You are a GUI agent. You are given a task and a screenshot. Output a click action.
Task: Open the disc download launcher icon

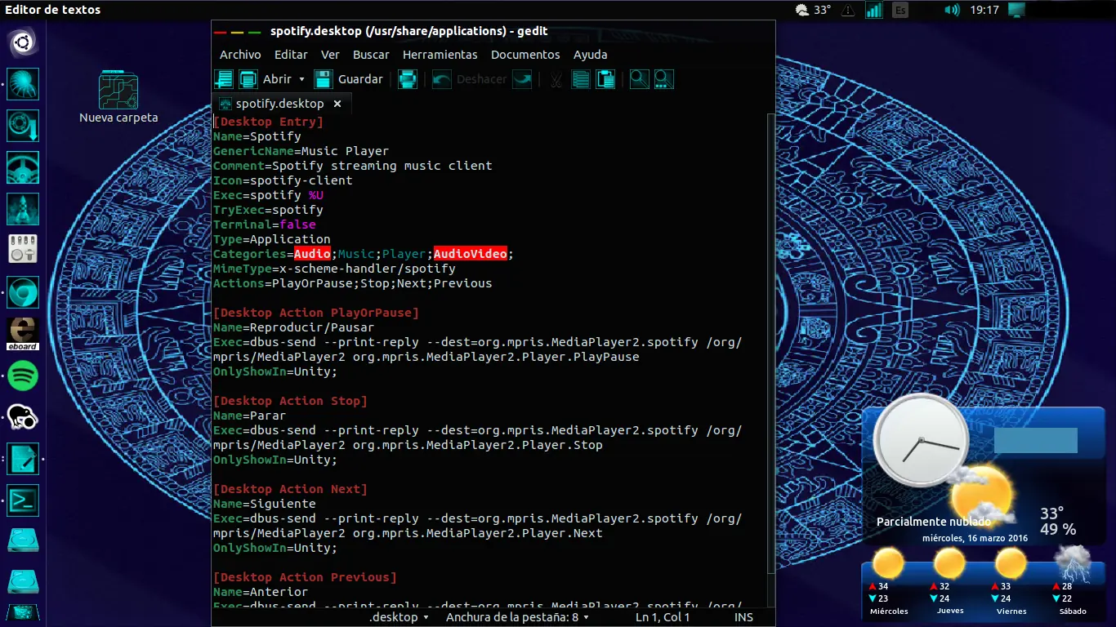(x=23, y=126)
